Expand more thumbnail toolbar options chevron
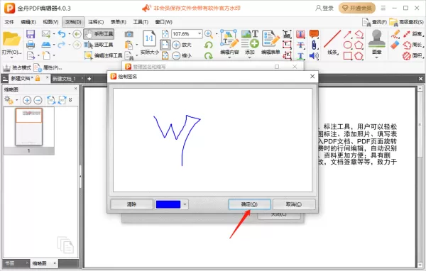Screen dimensions: 426x271 pos(70,100)
